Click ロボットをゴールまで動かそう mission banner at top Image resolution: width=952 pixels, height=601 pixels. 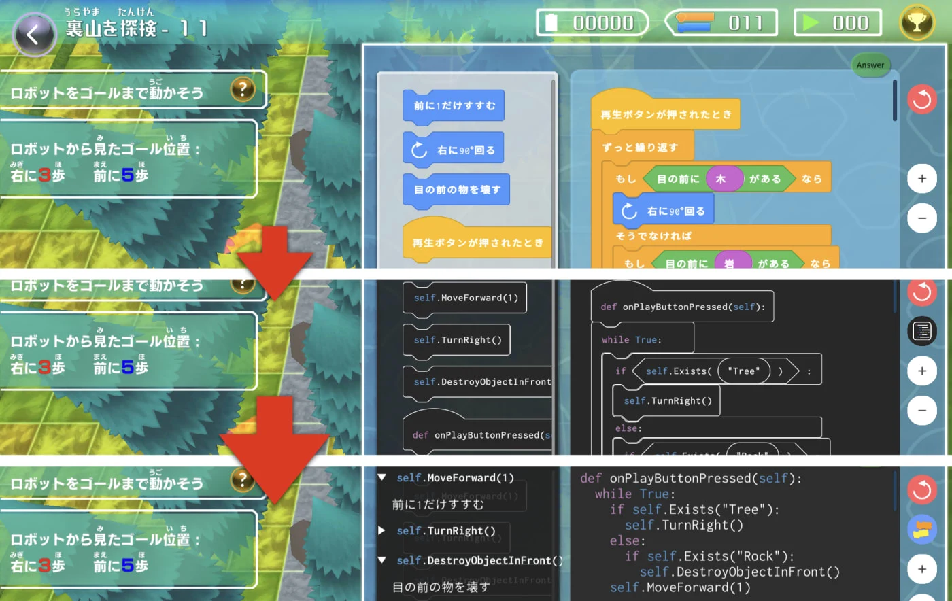click(x=133, y=89)
